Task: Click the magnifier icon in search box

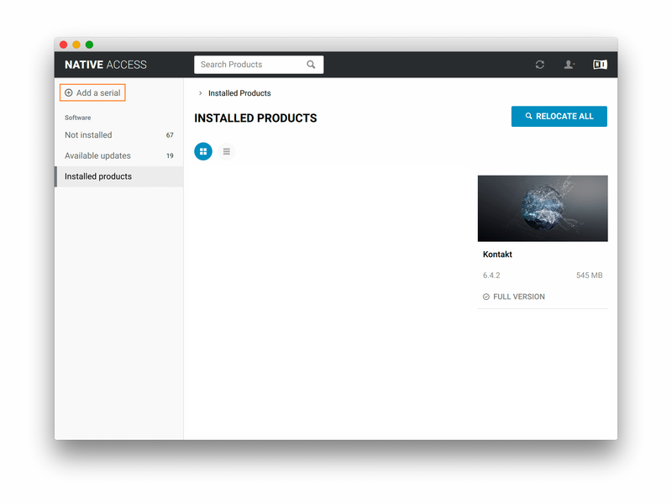Action: click(311, 65)
